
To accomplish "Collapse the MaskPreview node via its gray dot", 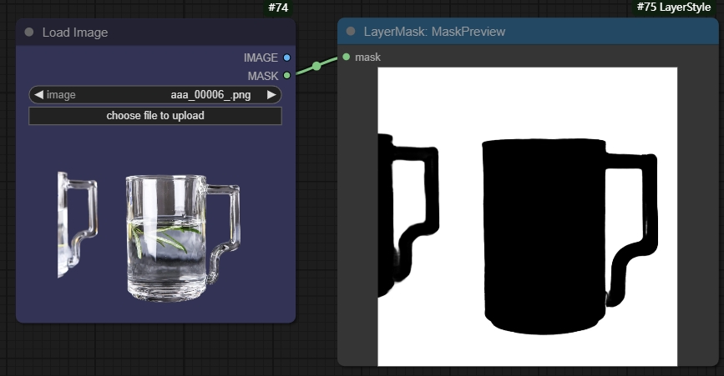I will [351, 32].
